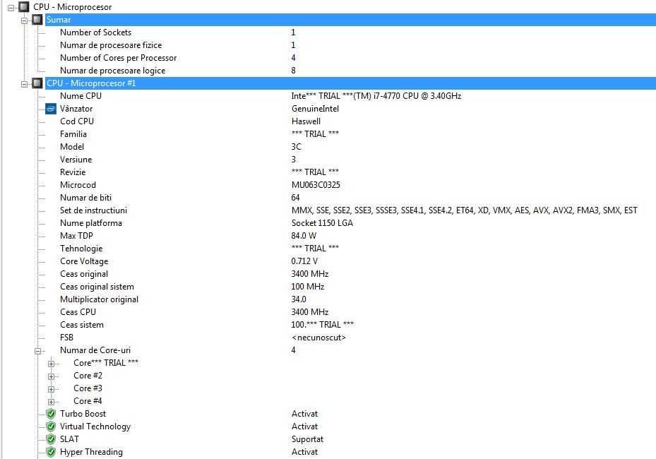
Task: Click the CPU - Microprocesor root chip icon
Action: (x=24, y=6)
